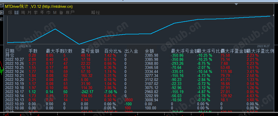278x116 pixels.
Task: Open the 币 symbol statistics tab
Action: pyautogui.click(x=48, y=12)
